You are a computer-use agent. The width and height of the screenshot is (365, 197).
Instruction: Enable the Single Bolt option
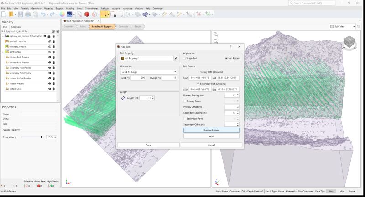coord(185,58)
